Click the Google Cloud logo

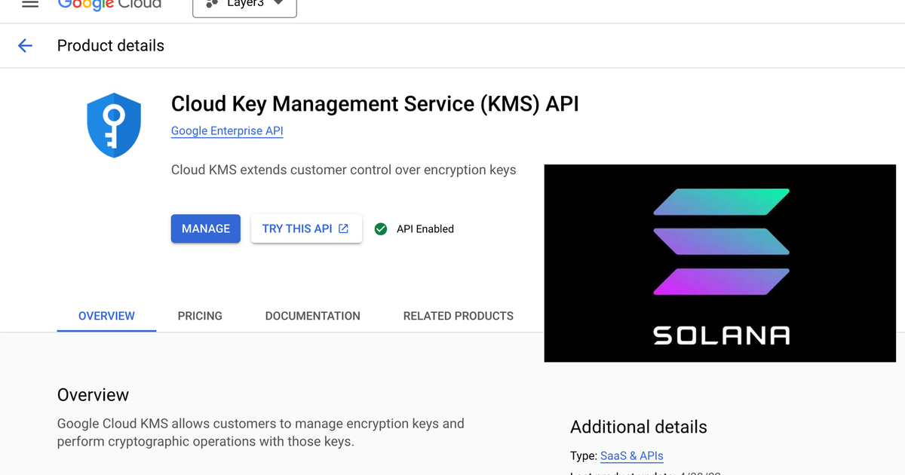point(109,4)
